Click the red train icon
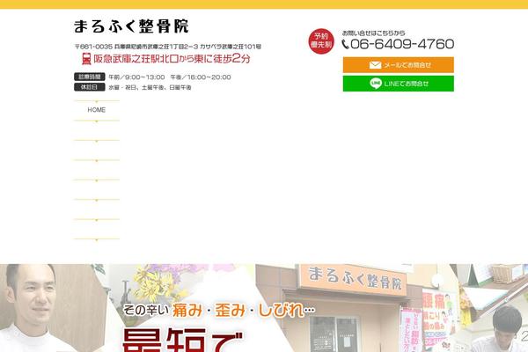Image resolution: width=528 pixels, height=352 pixels. 86,59
